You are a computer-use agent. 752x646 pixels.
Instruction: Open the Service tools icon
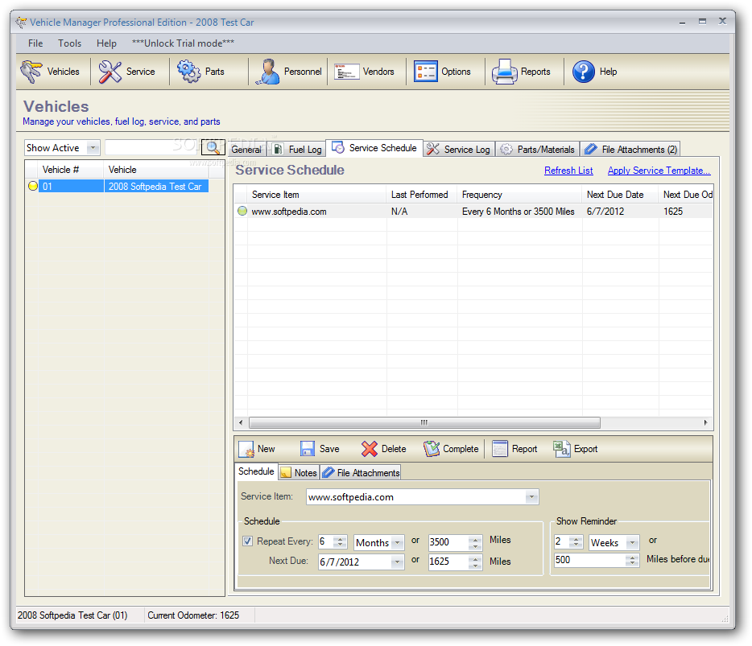tap(109, 72)
